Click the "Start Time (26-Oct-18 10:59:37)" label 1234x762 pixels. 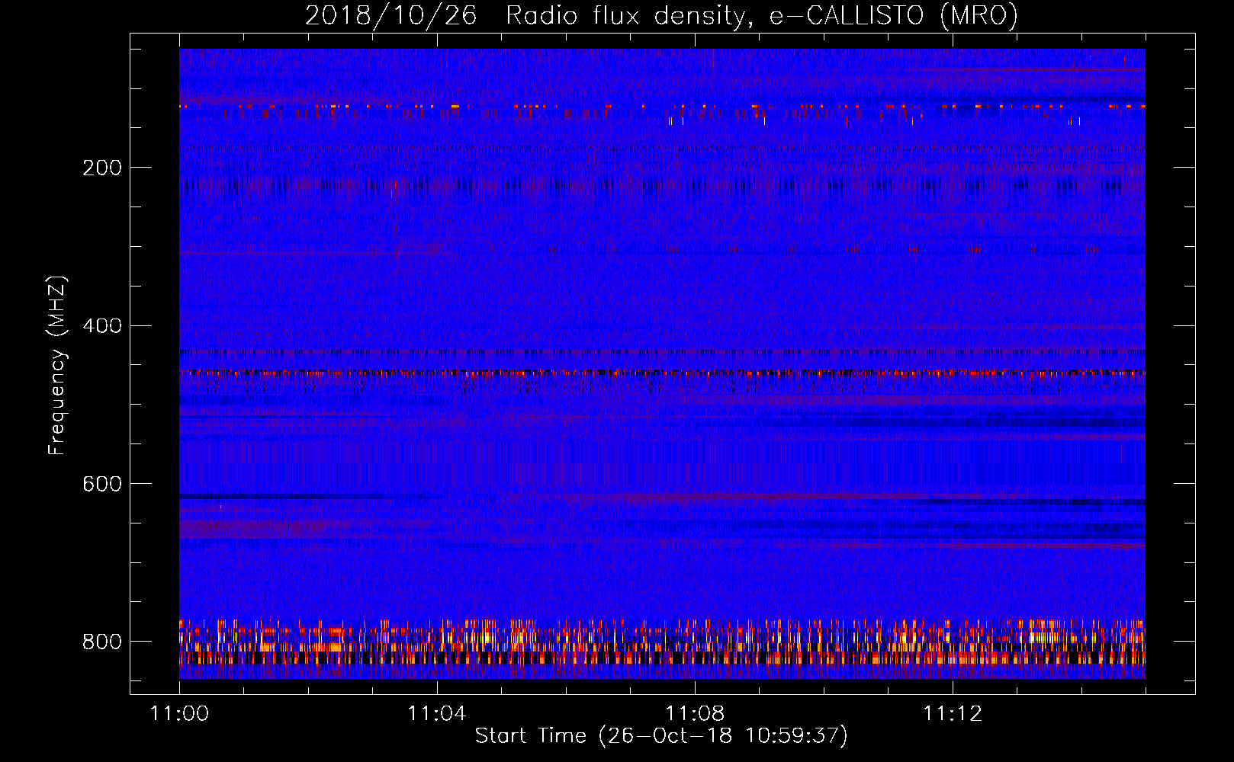661,735
